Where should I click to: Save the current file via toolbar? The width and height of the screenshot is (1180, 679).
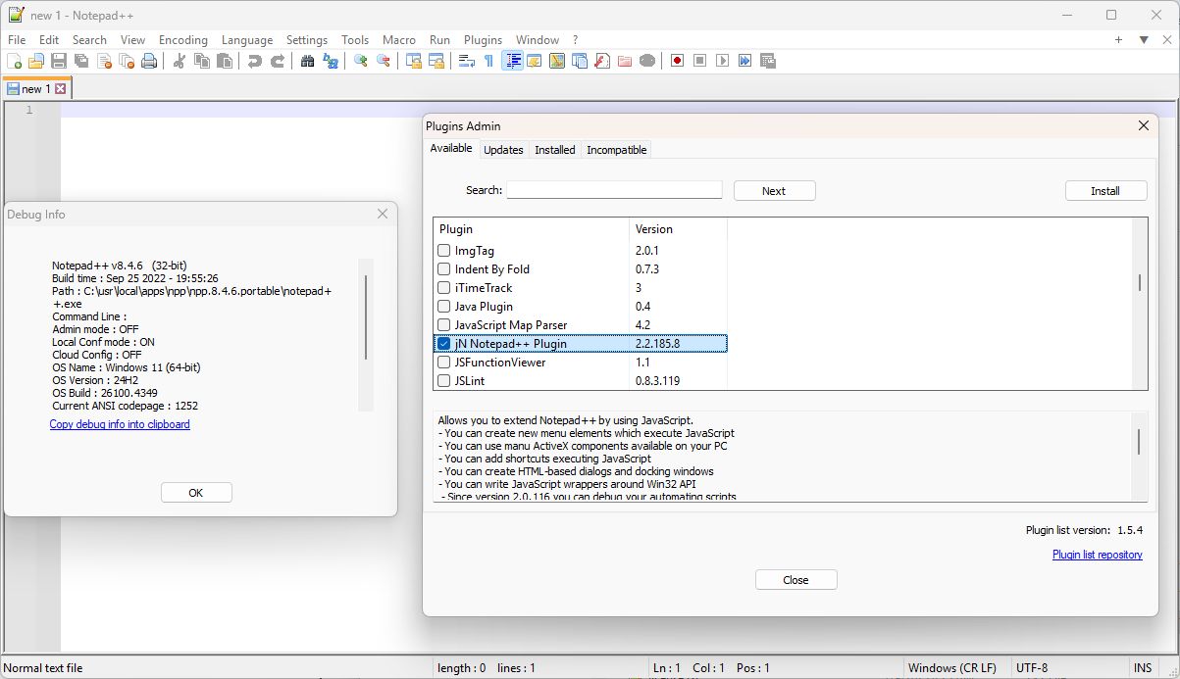tap(59, 61)
